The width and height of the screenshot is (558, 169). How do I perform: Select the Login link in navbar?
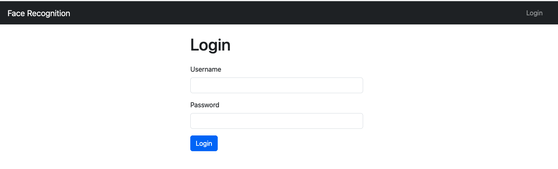(x=534, y=13)
